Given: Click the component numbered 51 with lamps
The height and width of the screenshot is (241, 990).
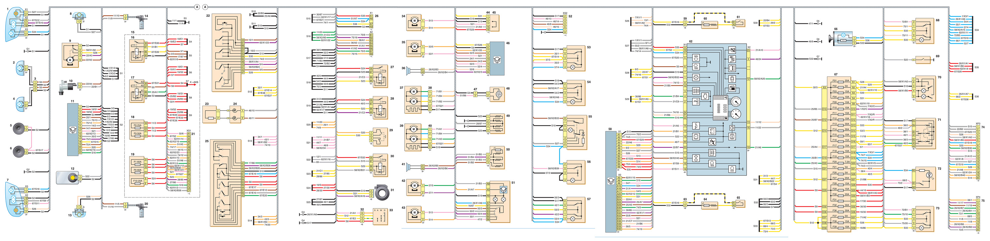Looking at the screenshot, I should tap(500, 201).
